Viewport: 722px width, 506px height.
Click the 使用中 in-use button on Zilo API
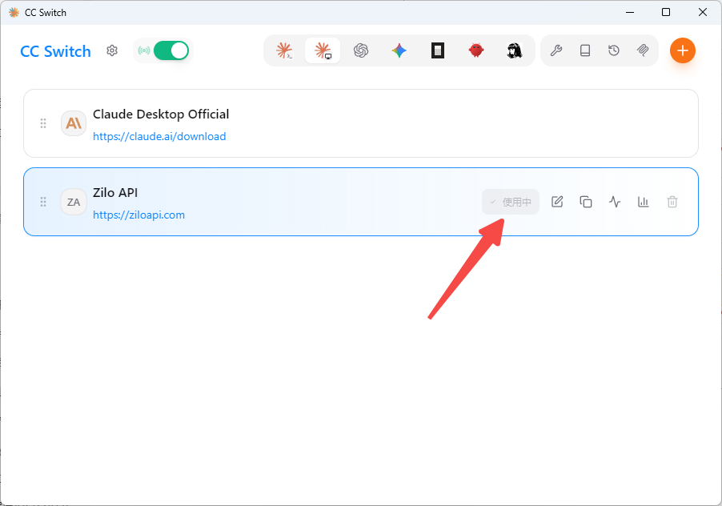coord(511,202)
